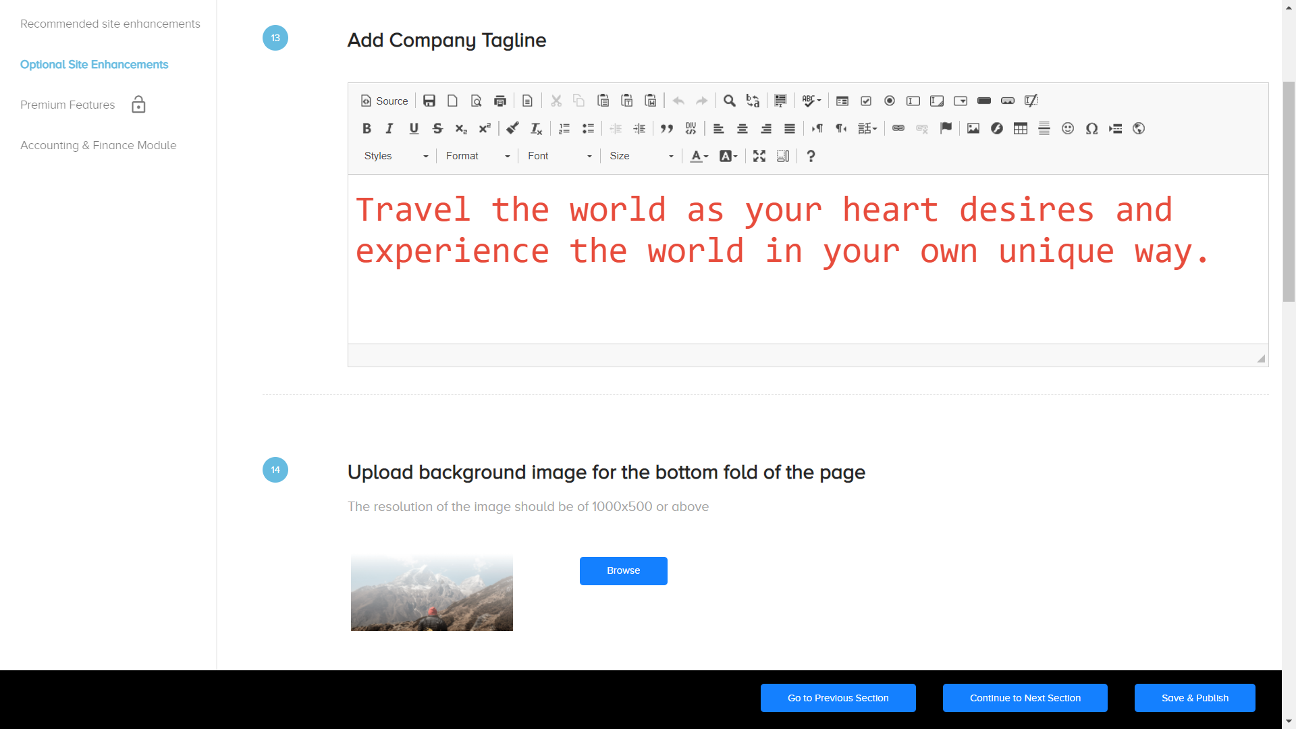
Task: Insert a smiley emoticon
Action: (x=1067, y=129)
